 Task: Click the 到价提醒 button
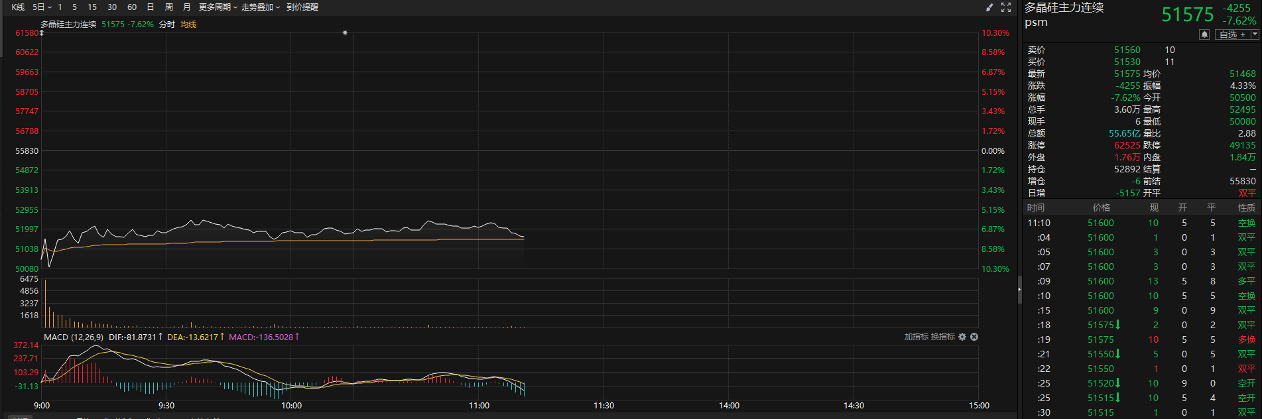[x=302, y=7]
